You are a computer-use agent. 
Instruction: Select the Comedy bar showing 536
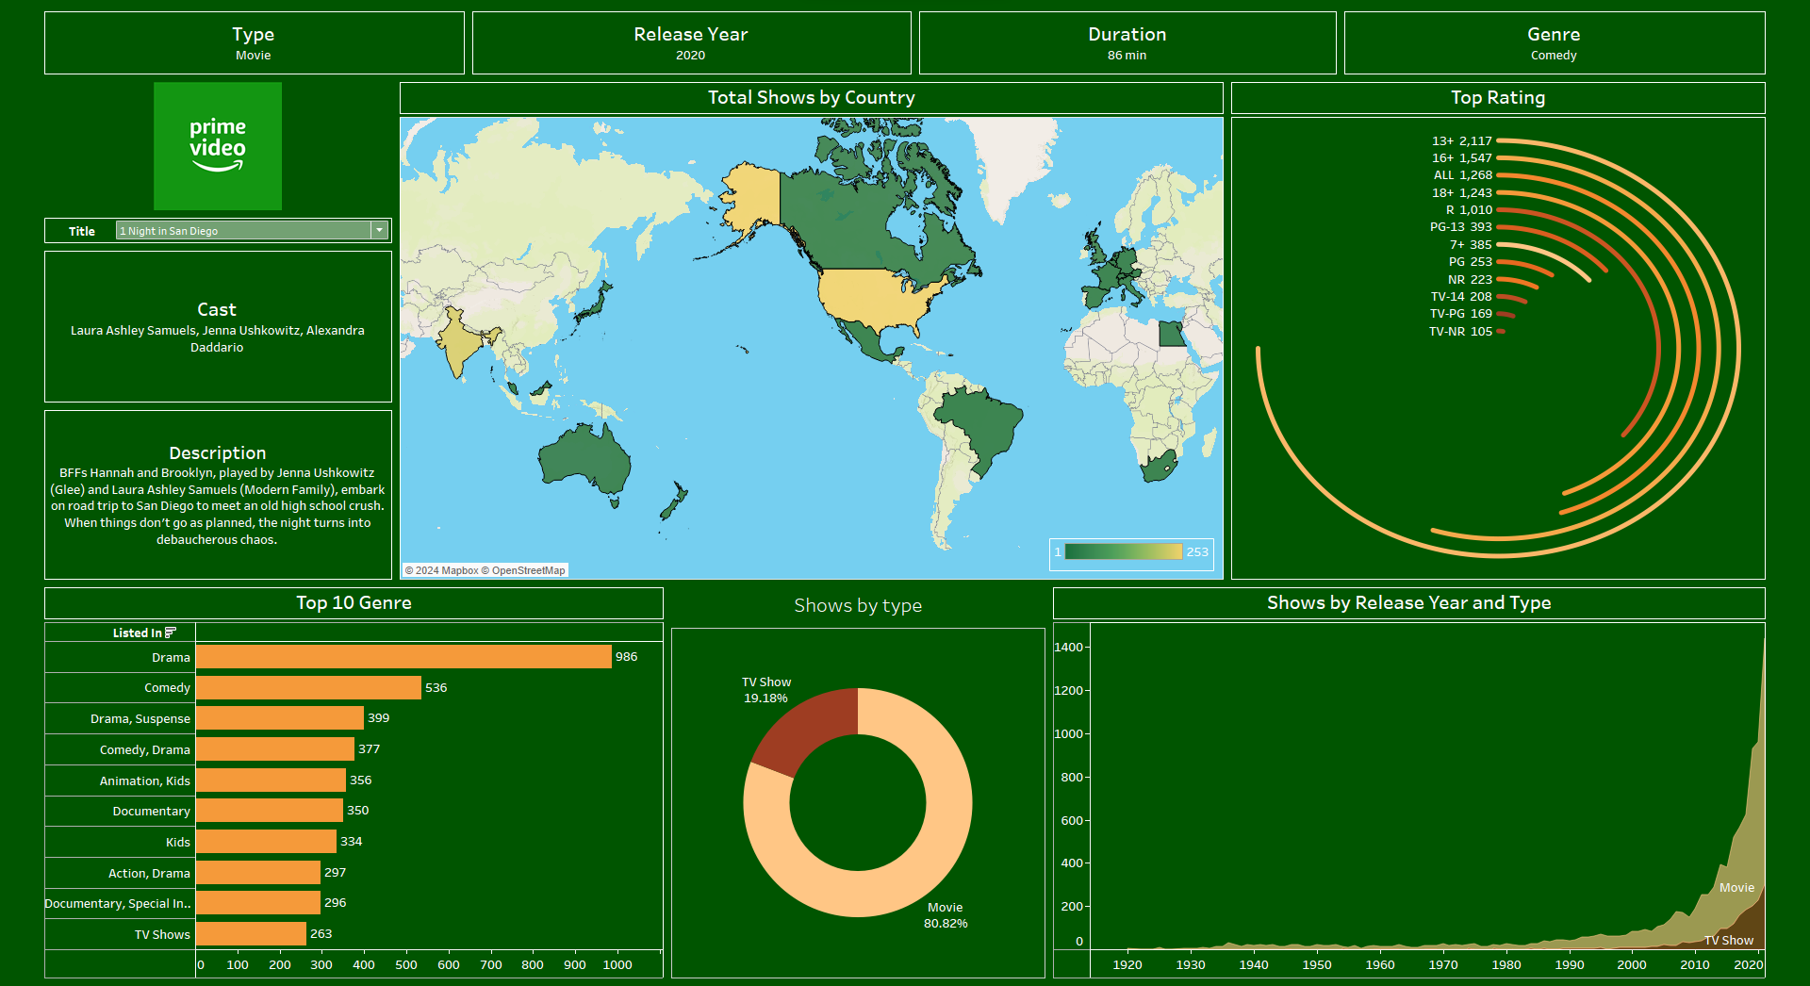click(308, 688)
